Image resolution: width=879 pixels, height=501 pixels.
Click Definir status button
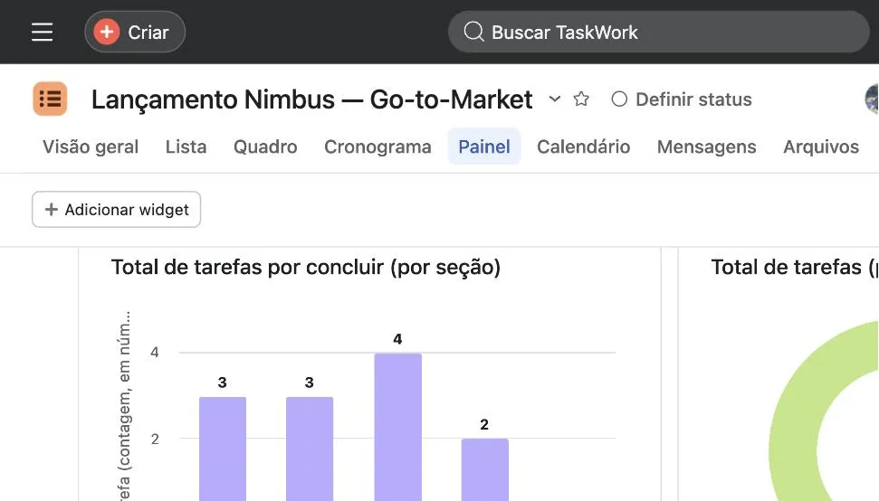[682, 99]
